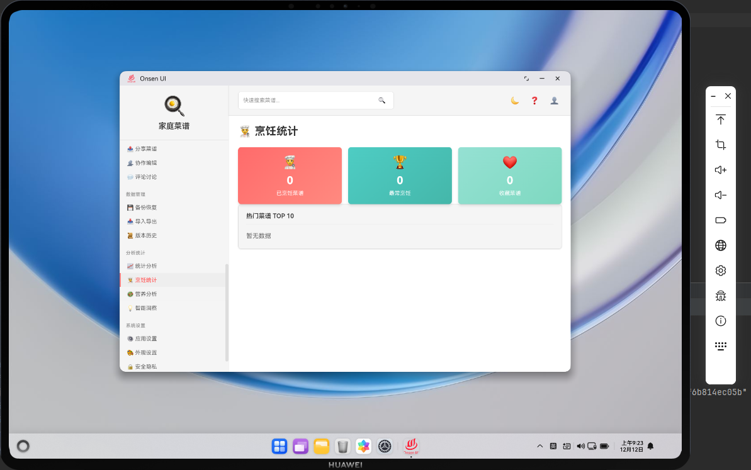Open the notification bell
The image size is (751, 470).
coord(650,446)
